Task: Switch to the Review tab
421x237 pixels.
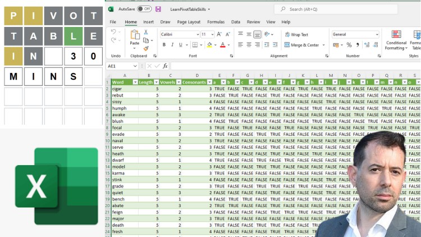Action: 254,22
